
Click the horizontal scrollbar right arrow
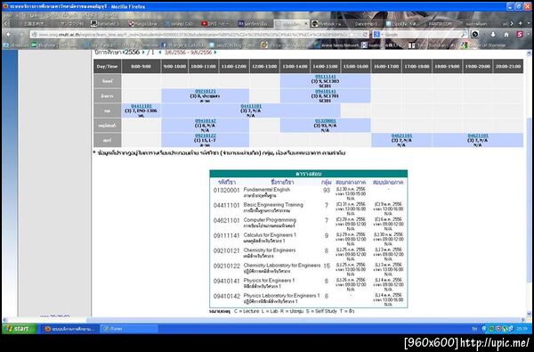523,320
